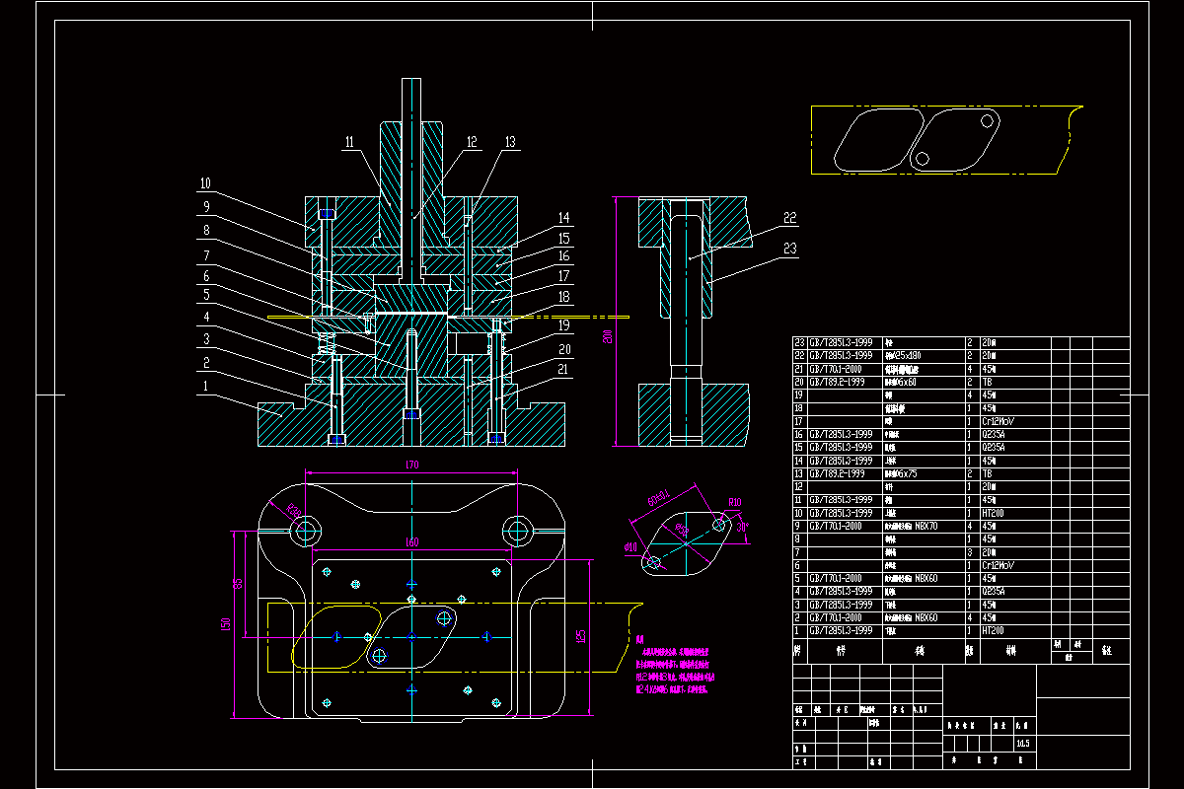Click 'GB/T70.1-2000' standard in parts row 9
This screenshot has width=1184, height=789.
(835, 526)
